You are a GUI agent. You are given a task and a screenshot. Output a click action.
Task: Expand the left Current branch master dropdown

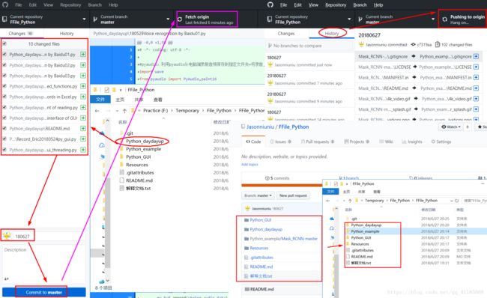pyautogui.click(x=131, y=19)
